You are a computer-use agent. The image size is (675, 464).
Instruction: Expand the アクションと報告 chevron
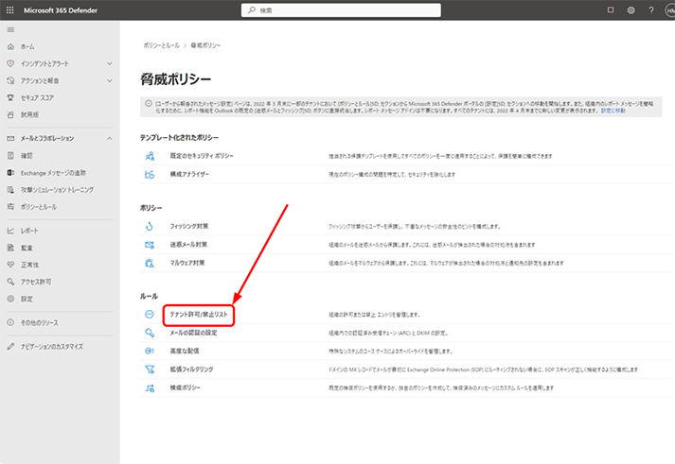click(x=109, y=80)
